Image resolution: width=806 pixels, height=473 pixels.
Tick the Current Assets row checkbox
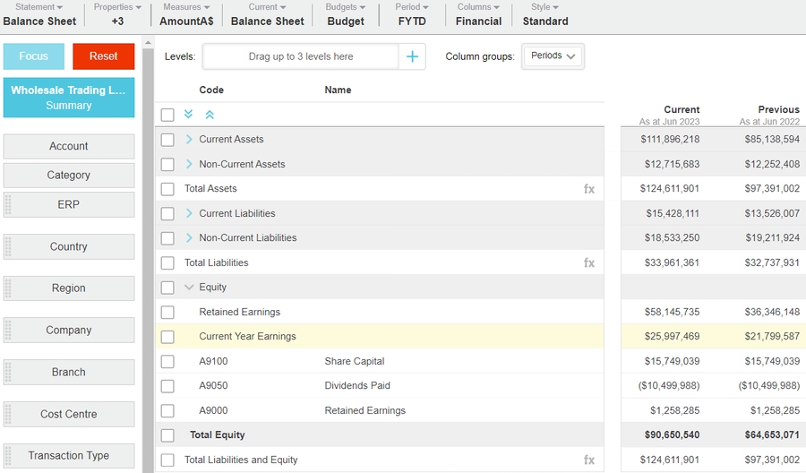click(x=167, y=140)
